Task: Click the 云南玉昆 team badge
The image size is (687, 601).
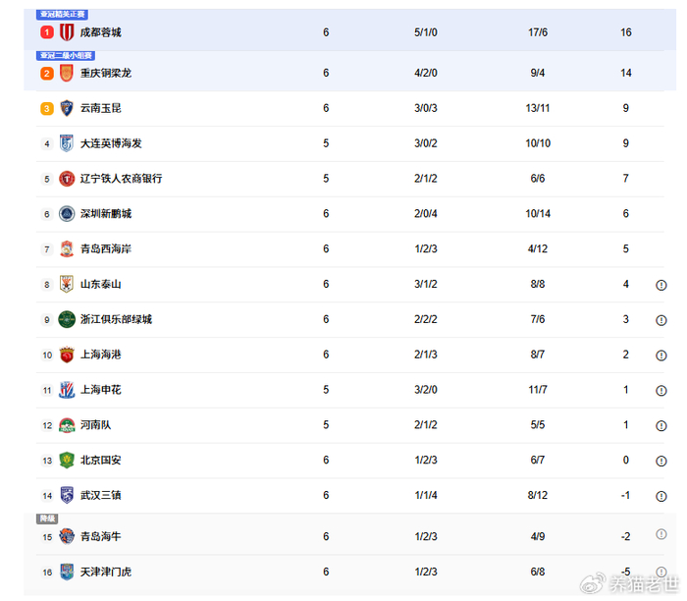Action: point(67,108)
